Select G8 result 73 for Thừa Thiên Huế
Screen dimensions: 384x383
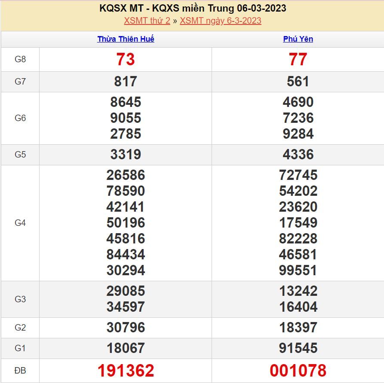[x=126, y=59]
